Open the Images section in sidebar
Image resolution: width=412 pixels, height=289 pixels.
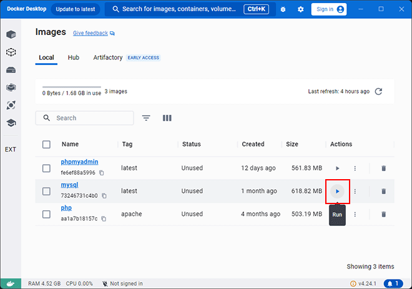click(11, 52)
